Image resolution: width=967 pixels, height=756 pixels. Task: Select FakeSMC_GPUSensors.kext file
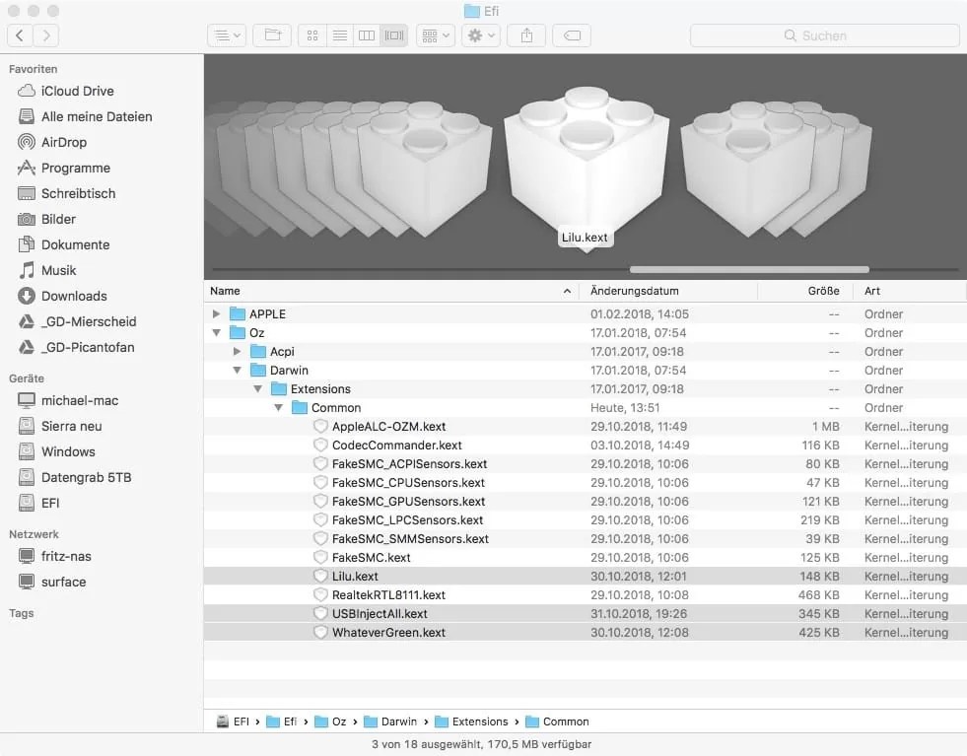pyautogui.click(x=586, y=502)
